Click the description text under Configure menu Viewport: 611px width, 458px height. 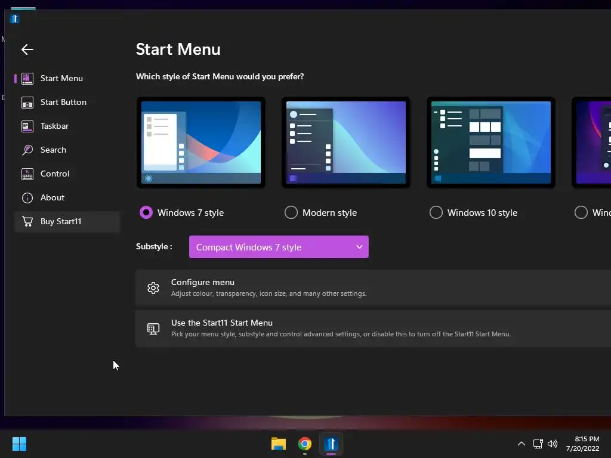click(x=269, y=293)
